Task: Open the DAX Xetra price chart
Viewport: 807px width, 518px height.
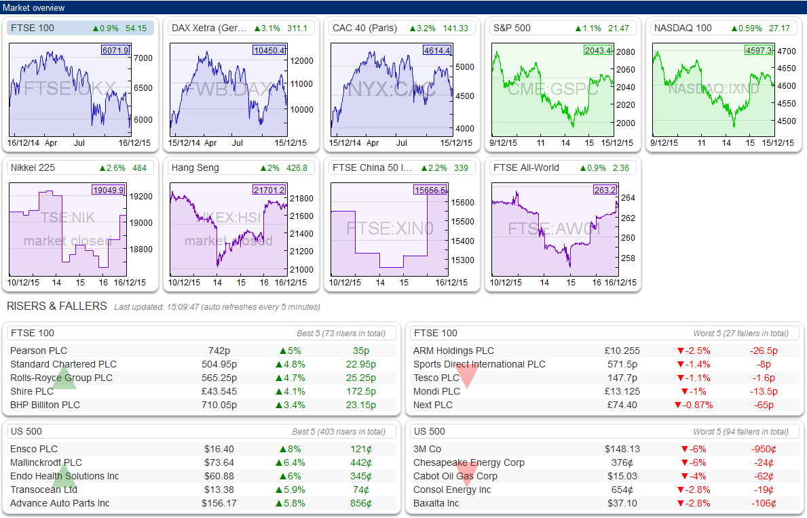Action: 229,89
